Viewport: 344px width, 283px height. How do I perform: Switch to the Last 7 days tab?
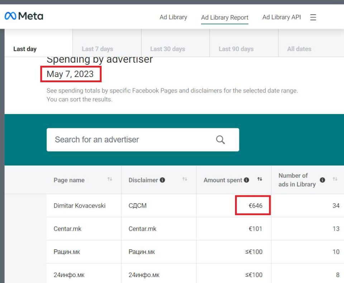[x=97, y=49]
